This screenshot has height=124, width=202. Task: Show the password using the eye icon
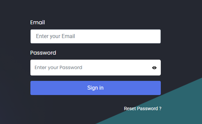tap(154, 68)
